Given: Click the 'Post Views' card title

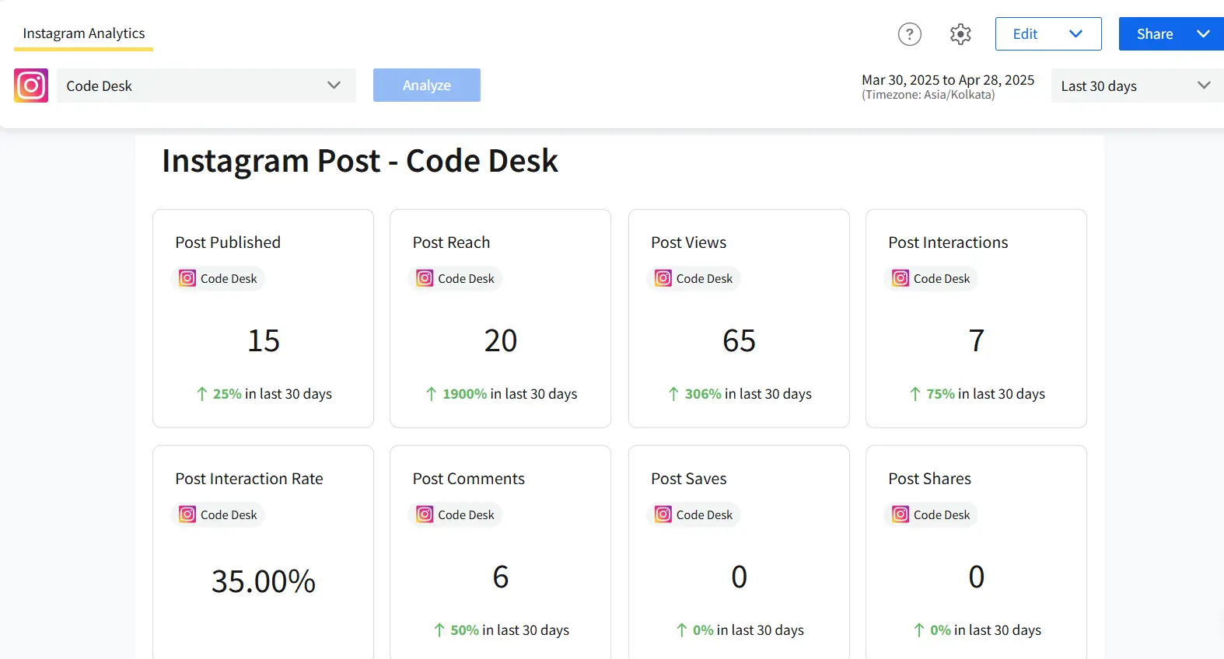Looking at the screenshot, I should [689, 242].
